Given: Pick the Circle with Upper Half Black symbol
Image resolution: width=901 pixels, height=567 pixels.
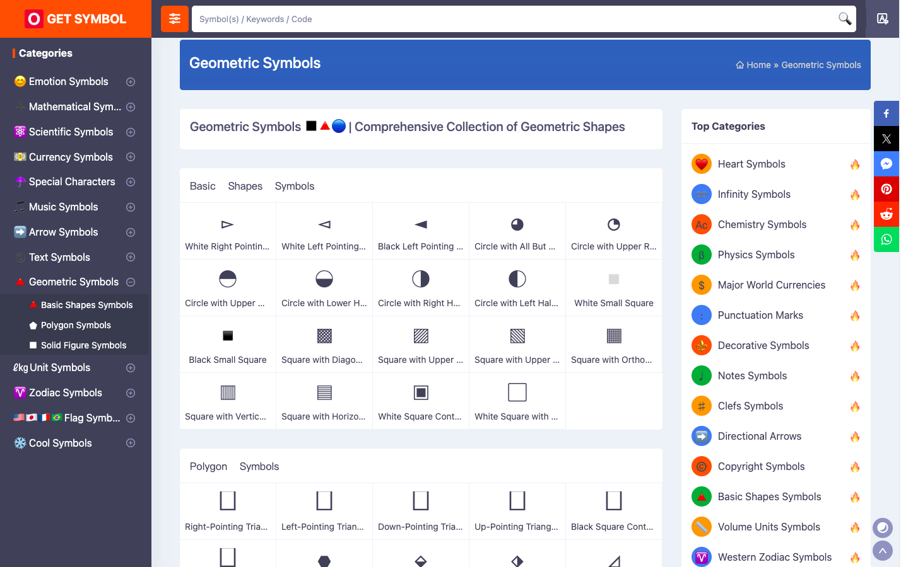Looking at the screenshot, I should click(228, 287).
